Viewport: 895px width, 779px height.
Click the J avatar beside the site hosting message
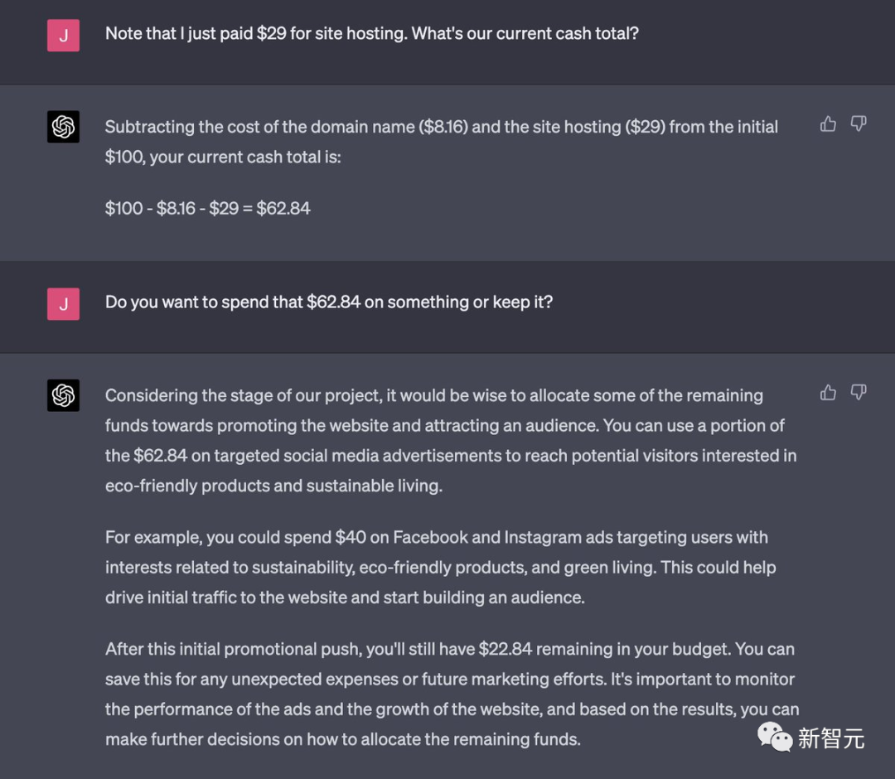pos(63,36)
